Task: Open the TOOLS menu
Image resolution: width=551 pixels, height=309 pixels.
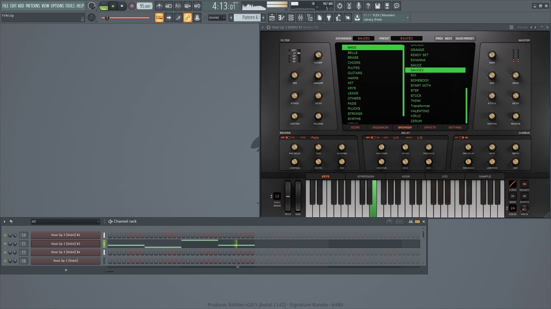Action: tap(70, 6)
